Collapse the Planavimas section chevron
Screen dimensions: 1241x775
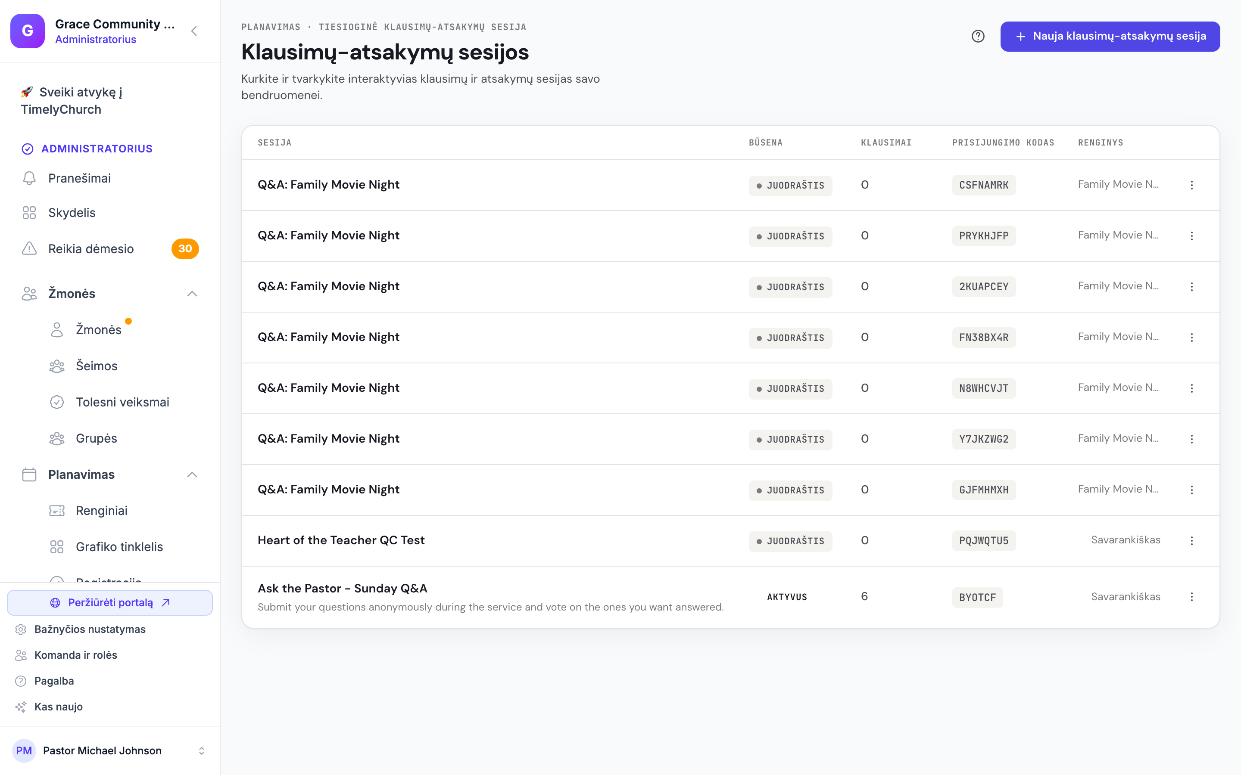[x=192, y=474]
